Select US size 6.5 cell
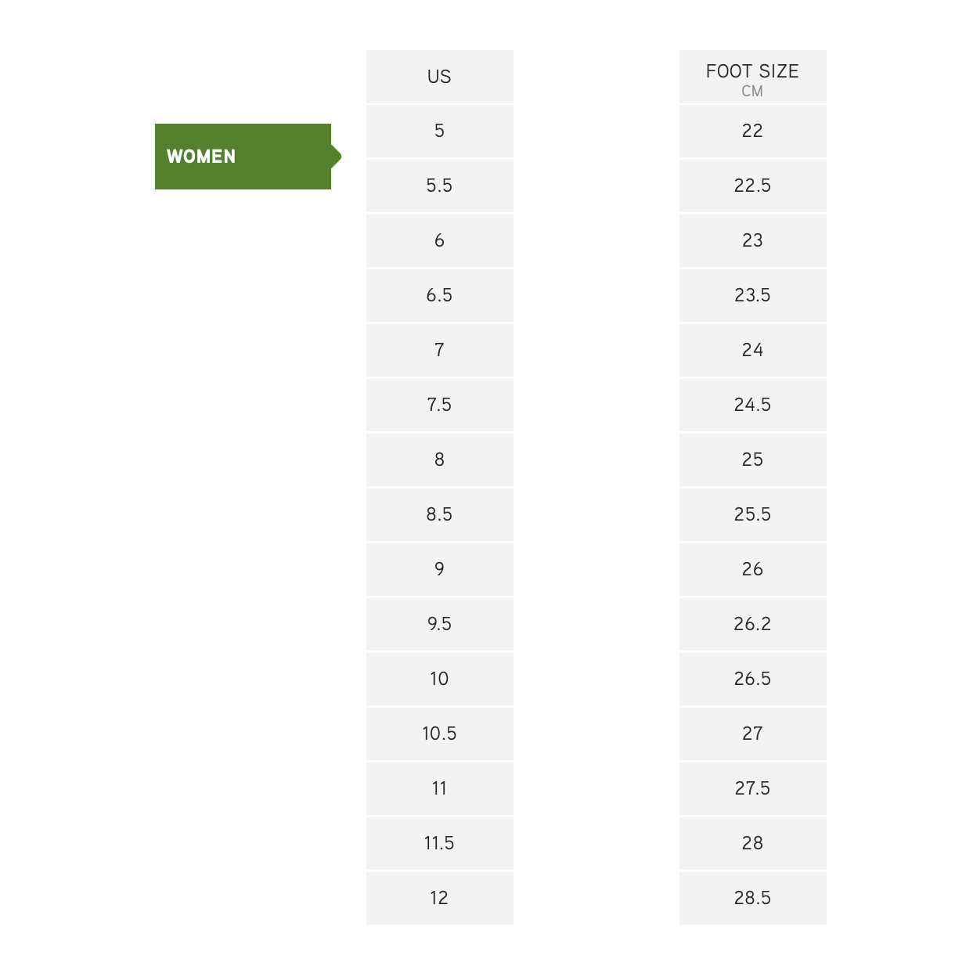Screen dimensions: 966x966 (x=439, y=295)
